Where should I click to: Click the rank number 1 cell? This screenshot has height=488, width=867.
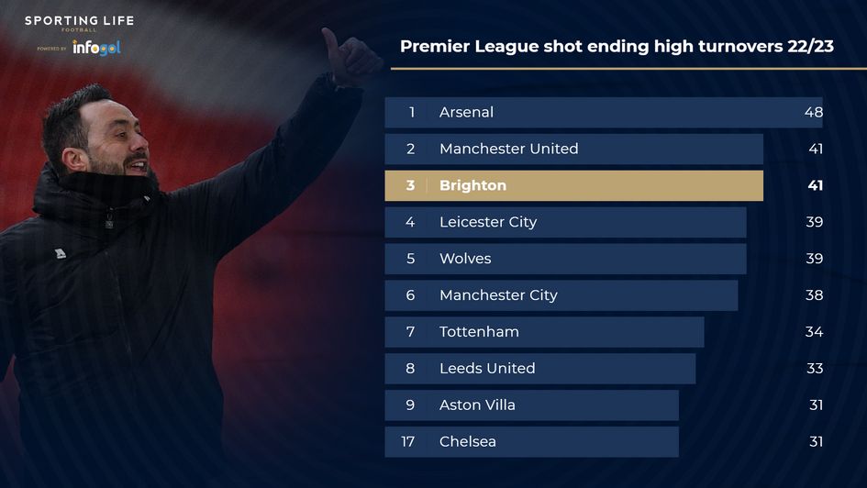(x=412, y=112)
